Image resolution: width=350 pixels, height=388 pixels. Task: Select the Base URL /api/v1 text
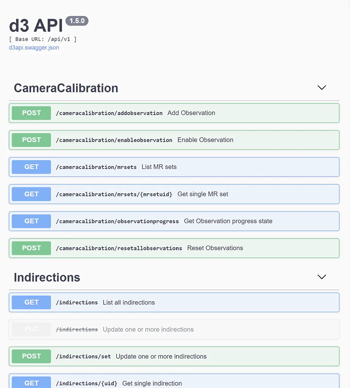[x=43, y=39]
